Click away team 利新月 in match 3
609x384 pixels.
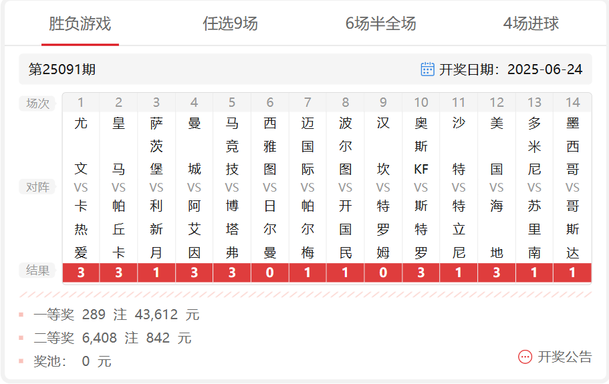point(156,229)
